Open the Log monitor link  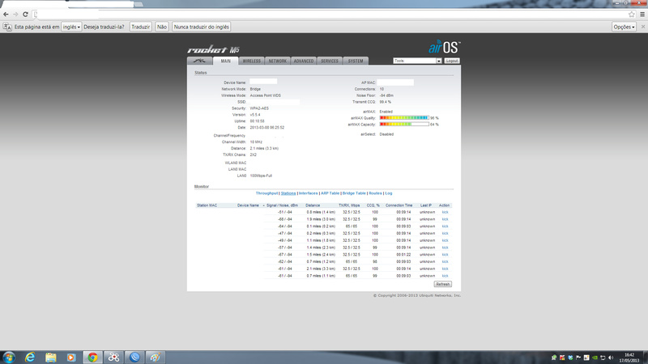[389, 193]
